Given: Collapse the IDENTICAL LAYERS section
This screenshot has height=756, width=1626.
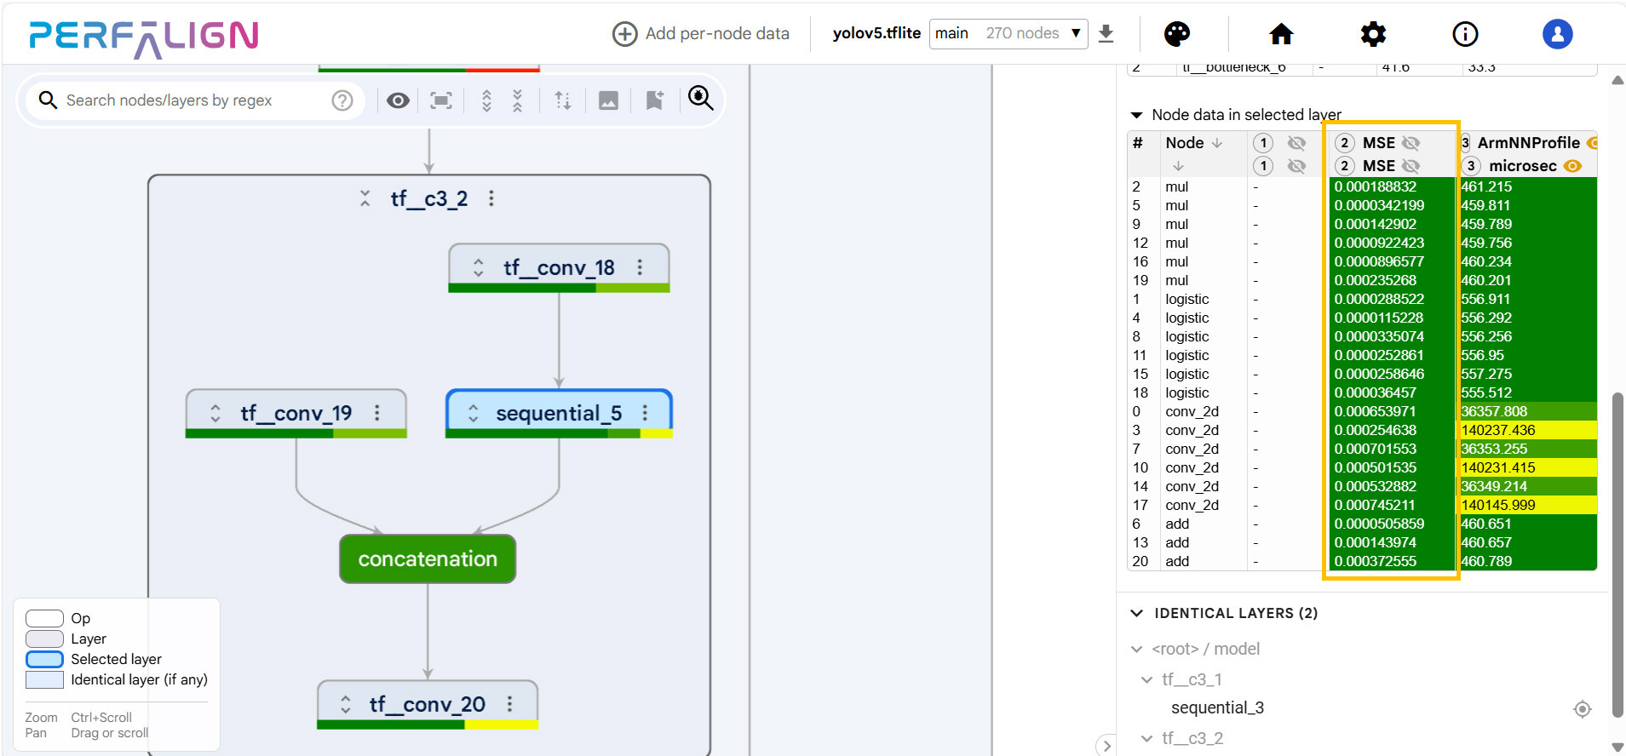Looking at the screenshot, I should coord(1136,613).
